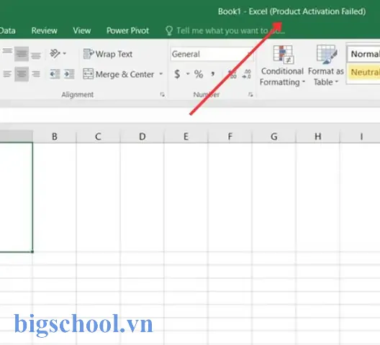Select the Bottom Align icon
The width and height of the screenshot is (380, 345).
(36, 55)
